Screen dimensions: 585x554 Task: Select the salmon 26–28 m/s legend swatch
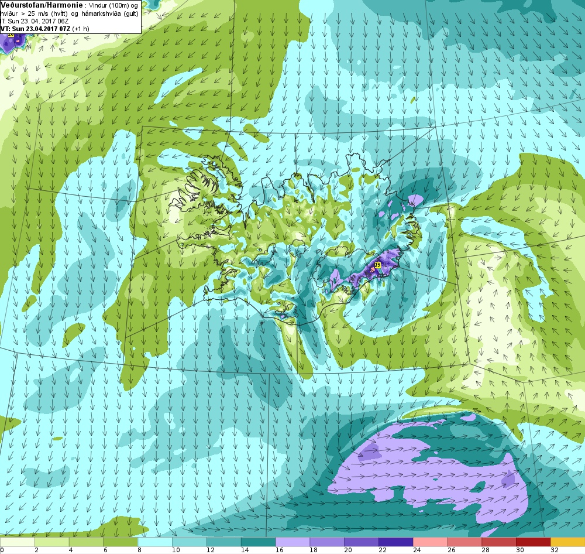pyautogui.click(x=464, y=542)
